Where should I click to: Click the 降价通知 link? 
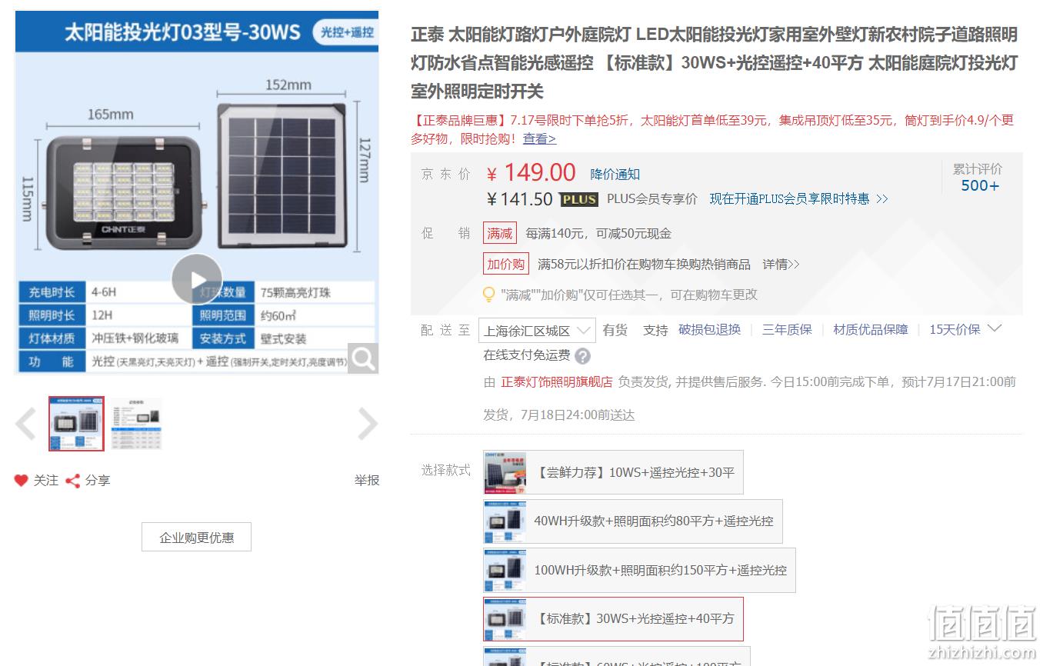click(x=615, y=175)
